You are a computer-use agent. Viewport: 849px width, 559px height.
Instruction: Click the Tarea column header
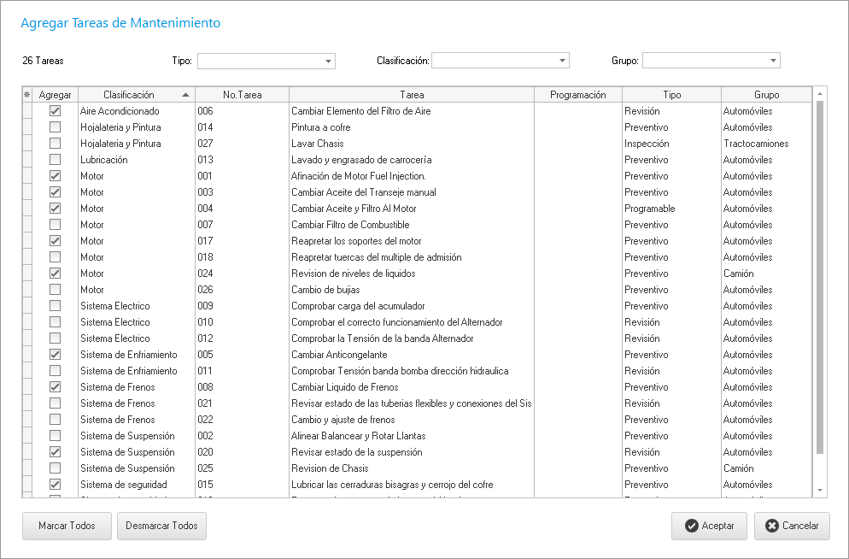pos(411,95)
